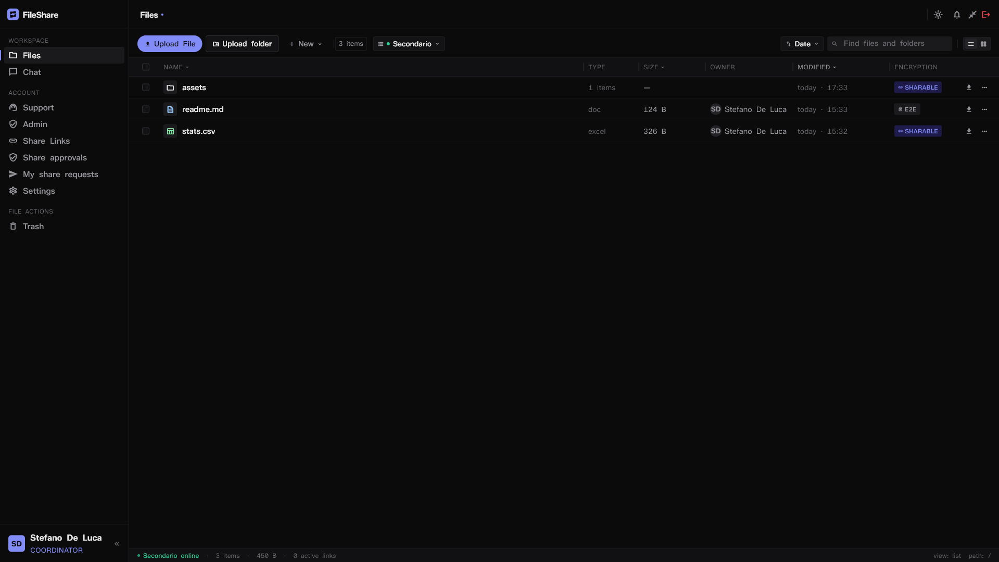Click 'view: list' in status bar

[947, 556]
